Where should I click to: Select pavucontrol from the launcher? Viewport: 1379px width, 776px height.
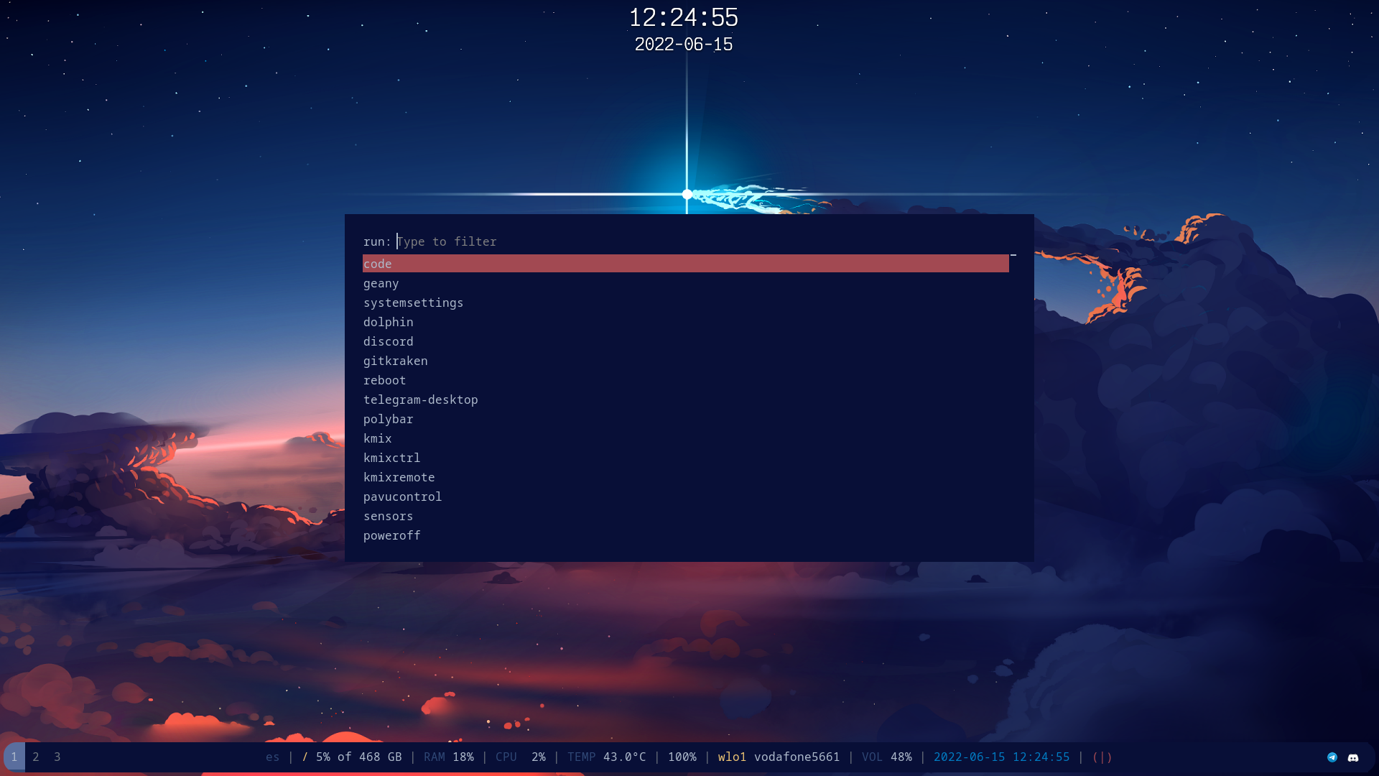click(x=403, y=496)
